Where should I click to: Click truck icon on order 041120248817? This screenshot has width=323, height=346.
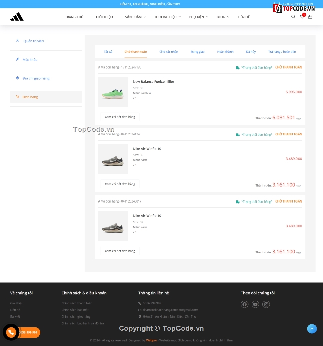tap(238, 202)
